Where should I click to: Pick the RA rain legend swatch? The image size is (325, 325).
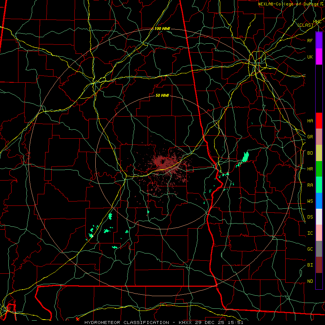319,185
